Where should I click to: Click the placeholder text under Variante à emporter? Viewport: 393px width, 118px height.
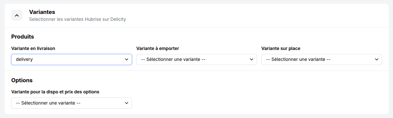[173, 59]
